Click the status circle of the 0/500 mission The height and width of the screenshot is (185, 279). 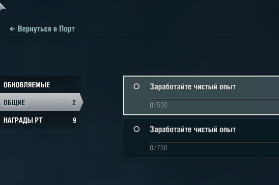pyautogui.click(x=137, y=86)
